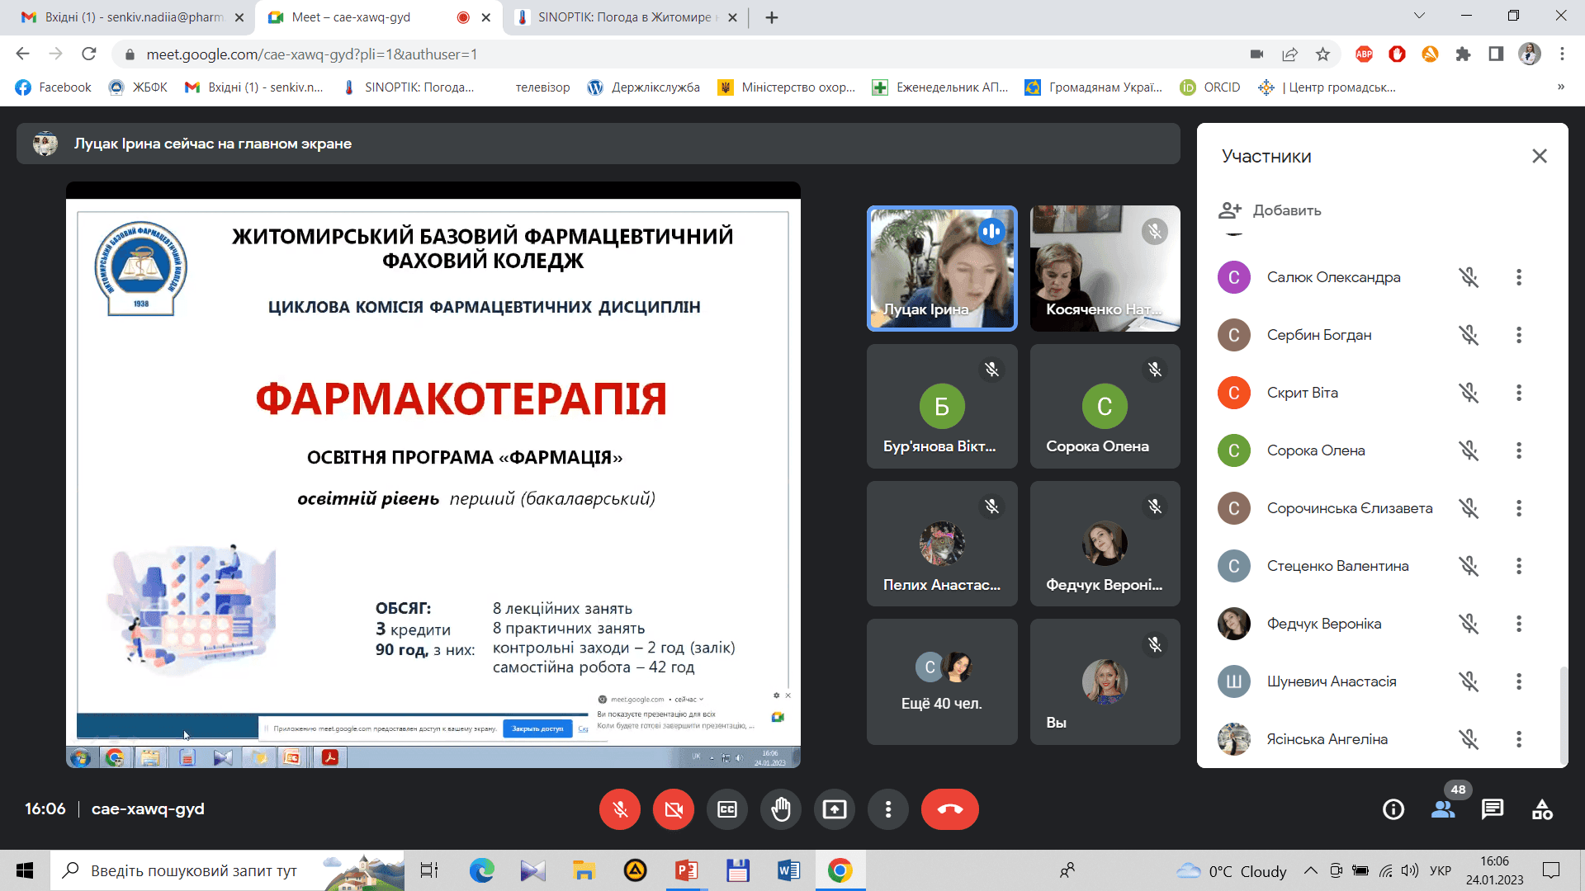Mute icon for Федчук Вероніка in list
The image size is (1585, 891).
(1469, 624)
